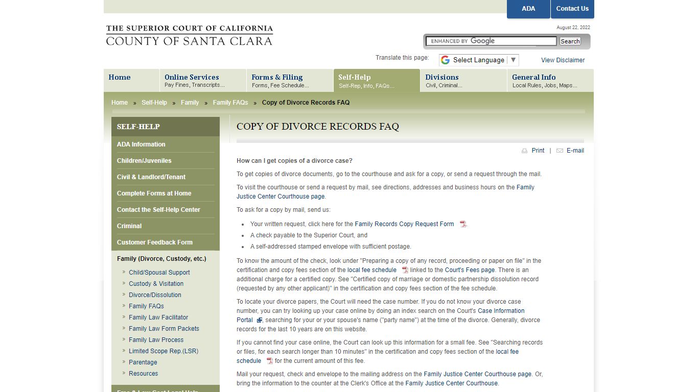This screenshot has width=698, height=392.
Task: Open Customer Feedback Form
Action: [166, 242]
